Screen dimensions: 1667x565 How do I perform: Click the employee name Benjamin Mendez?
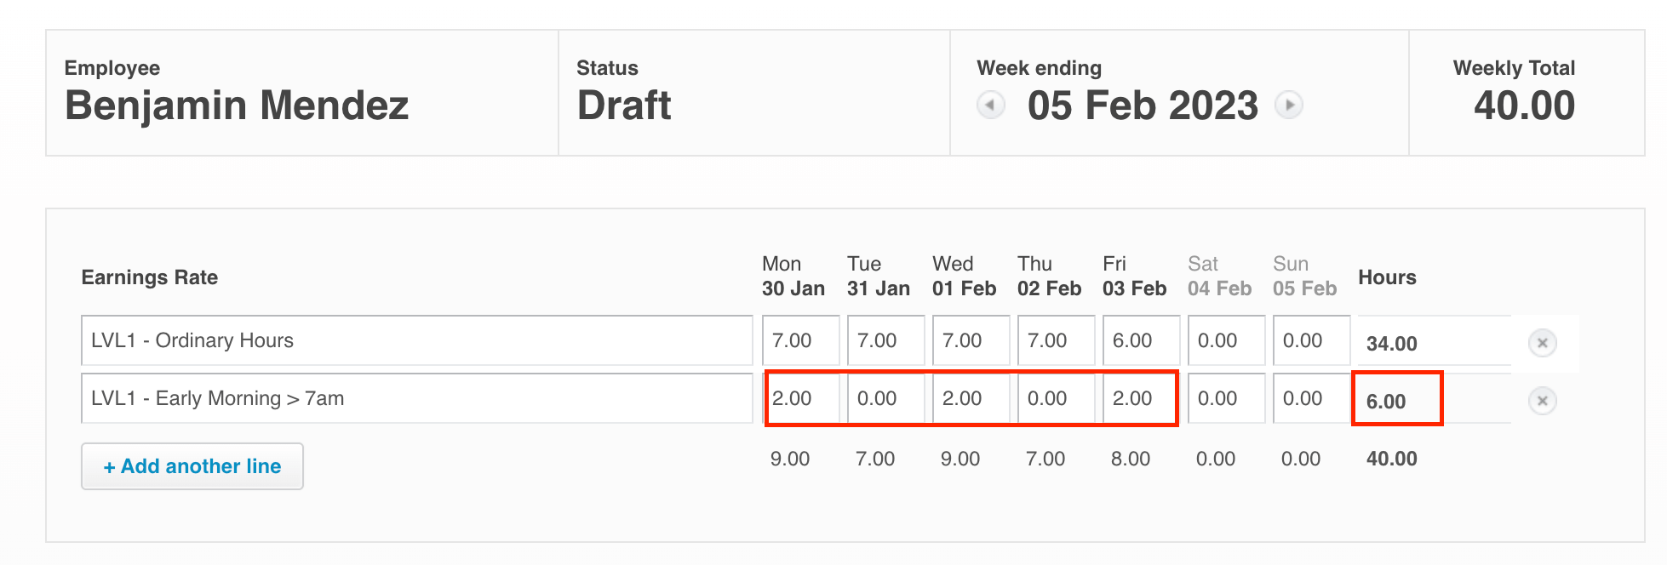(238, 105)
